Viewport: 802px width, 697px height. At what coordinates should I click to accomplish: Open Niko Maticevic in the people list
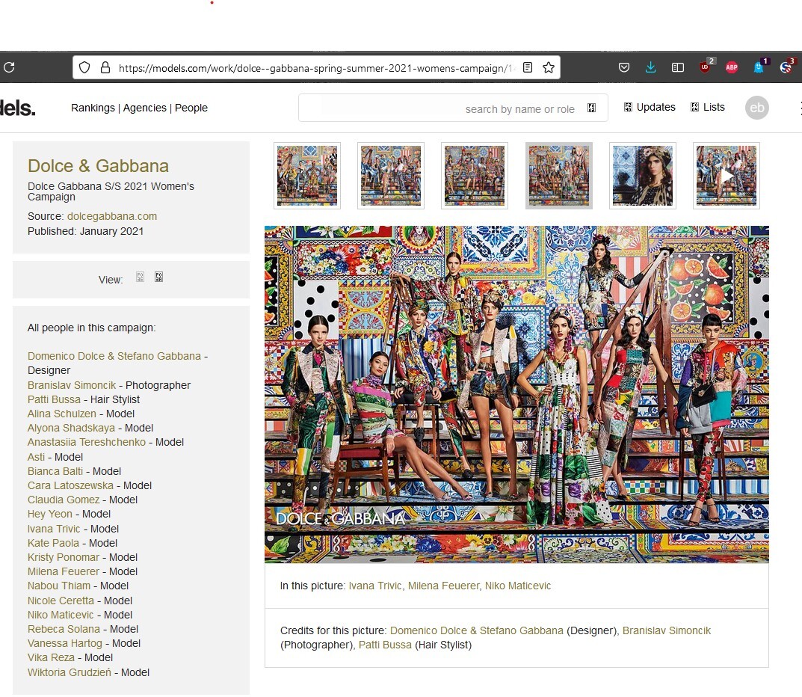[x=61, y=615]
